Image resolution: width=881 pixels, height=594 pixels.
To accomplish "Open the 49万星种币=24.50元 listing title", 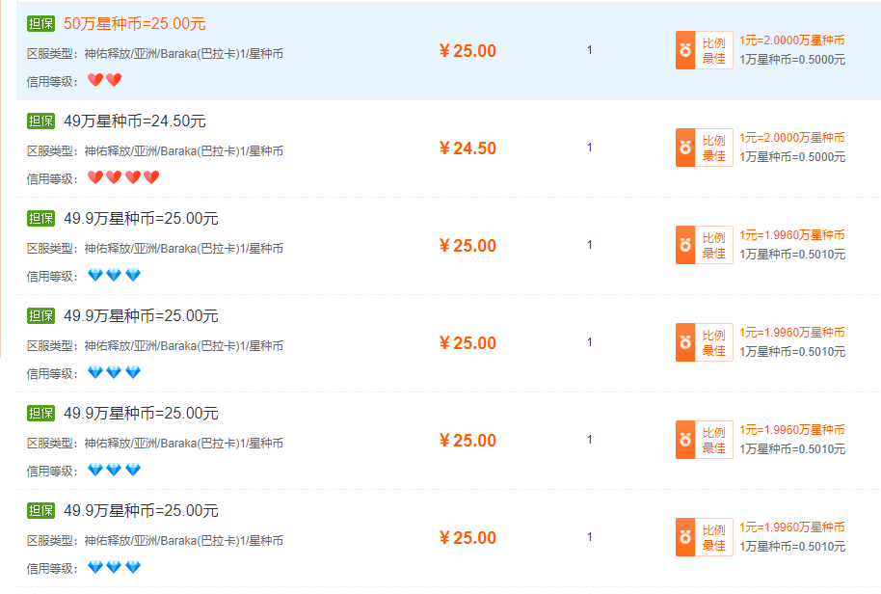I will tap(134, 121).
